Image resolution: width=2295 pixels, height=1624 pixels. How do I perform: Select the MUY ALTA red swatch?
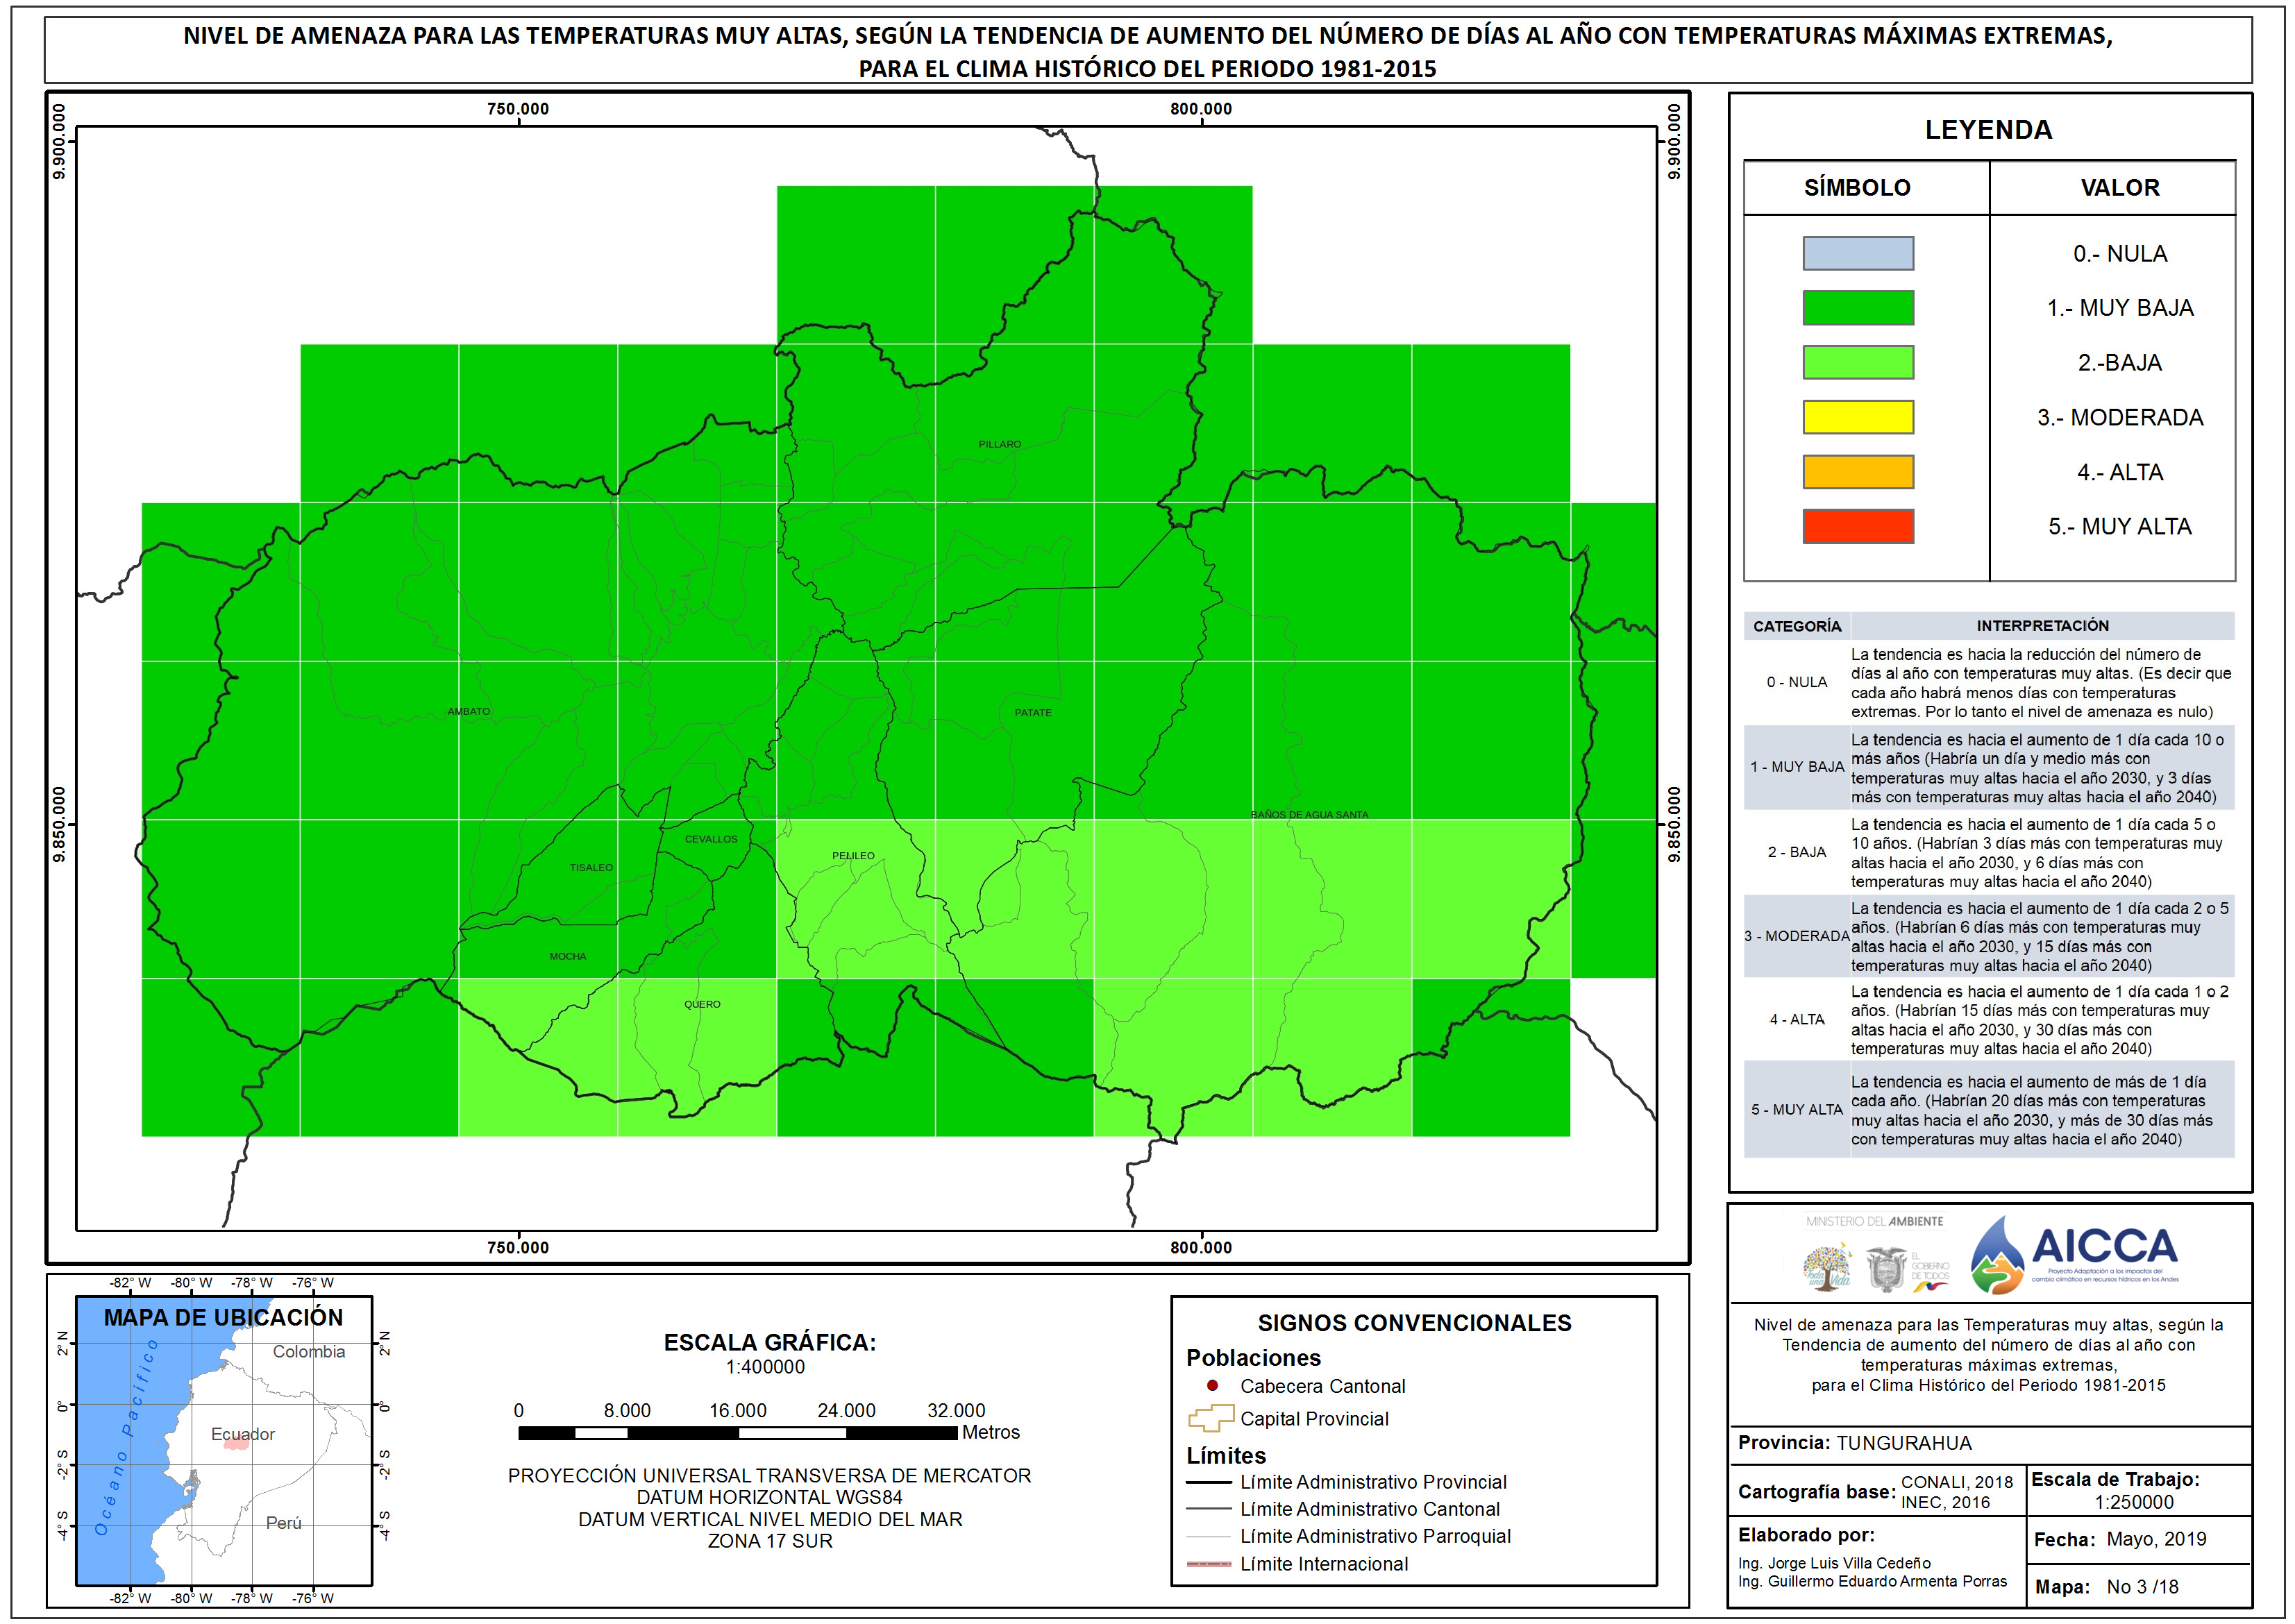pos(1857,526)
